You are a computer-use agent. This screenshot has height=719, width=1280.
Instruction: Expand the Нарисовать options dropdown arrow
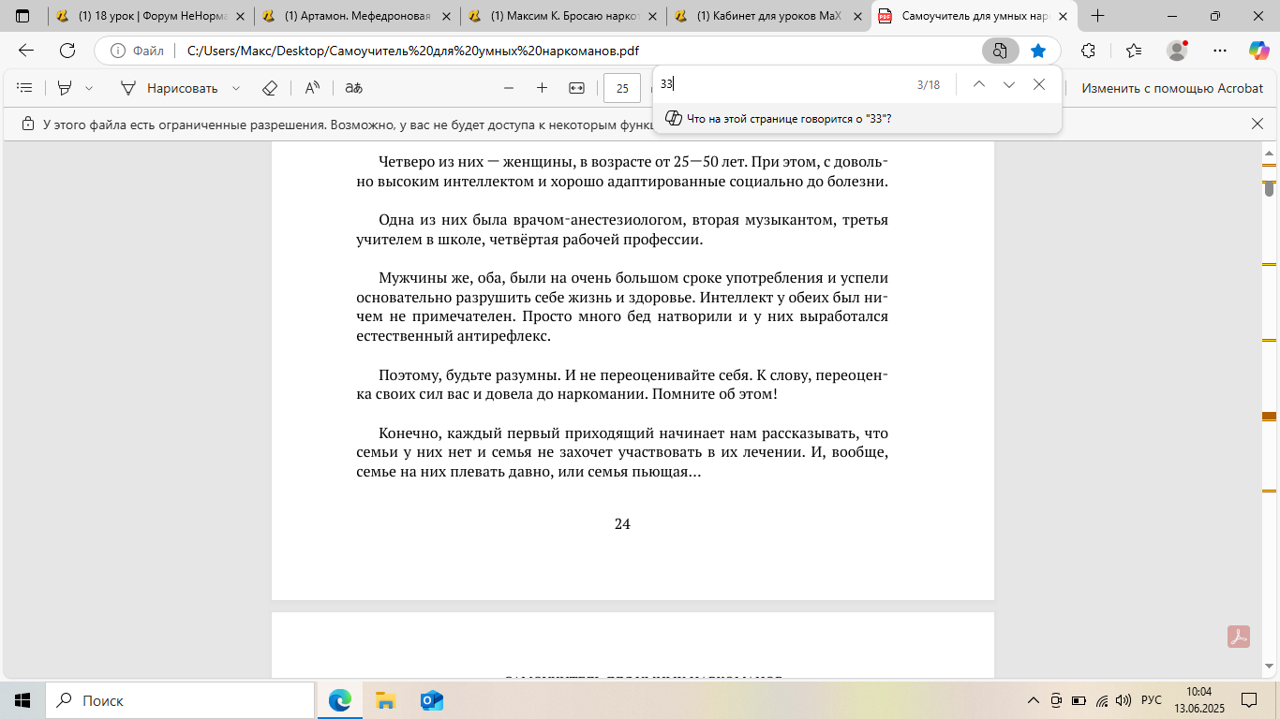click(236, 88)
